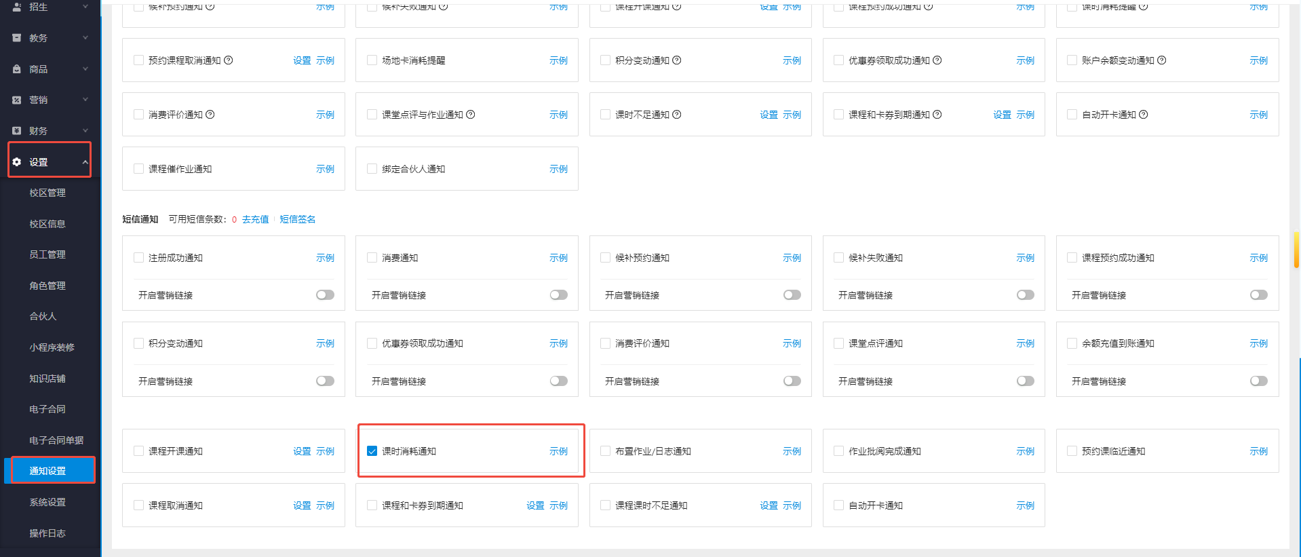Enable 开启营销链接 for 课程预约成功通知
This screenshot has width=1301, height=557.
tap(1259, 295)
